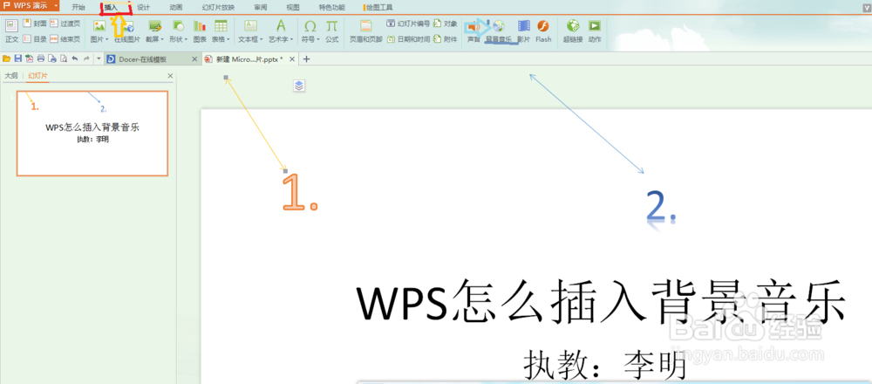Expand the 形状 dropdown arrow
This screenshot has height=384, width=872.
[186, 40]
